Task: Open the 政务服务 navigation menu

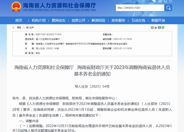Action: click(118, 20)
